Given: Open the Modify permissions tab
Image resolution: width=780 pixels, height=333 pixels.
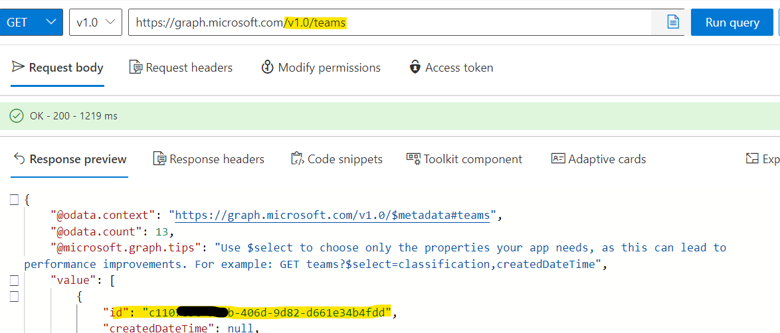Looking at the screenshot, I should click(321, 68).
